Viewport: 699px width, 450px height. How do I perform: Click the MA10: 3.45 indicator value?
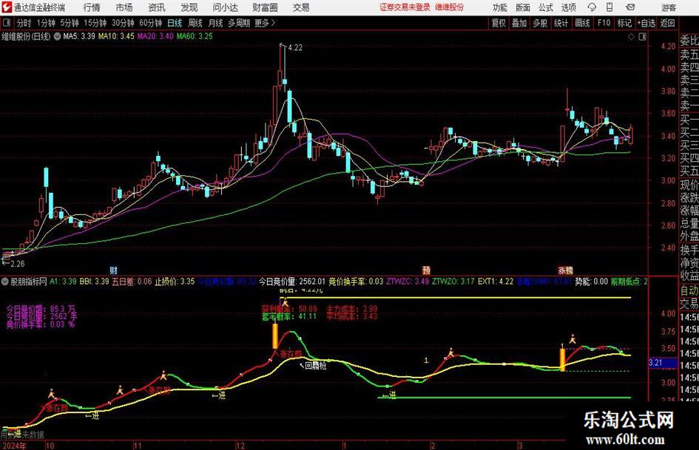(x=116, y=36)
